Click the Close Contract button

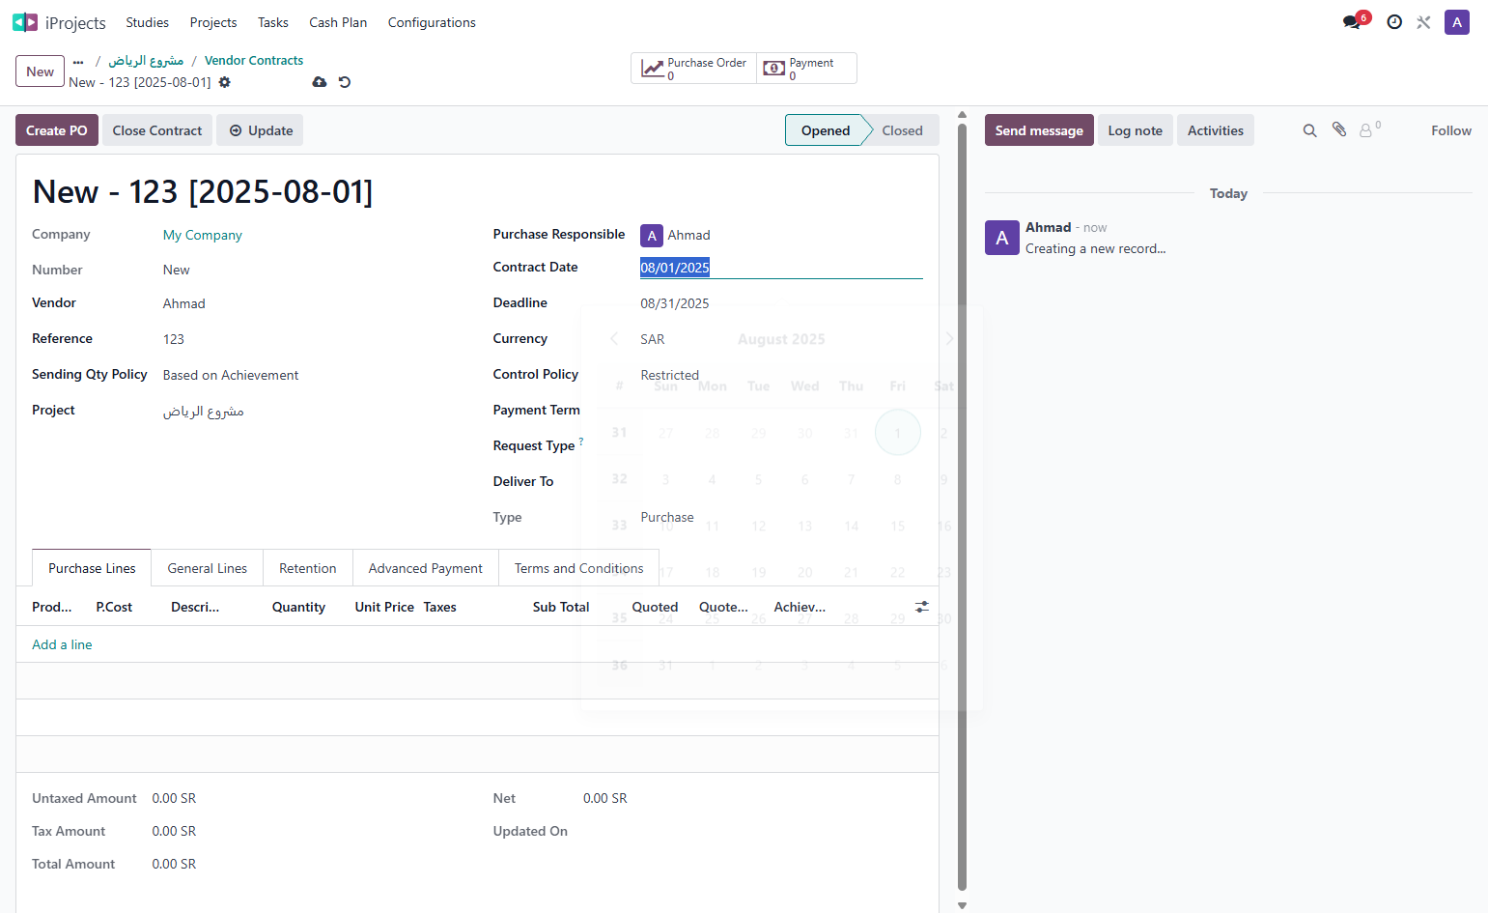[157, 130]
